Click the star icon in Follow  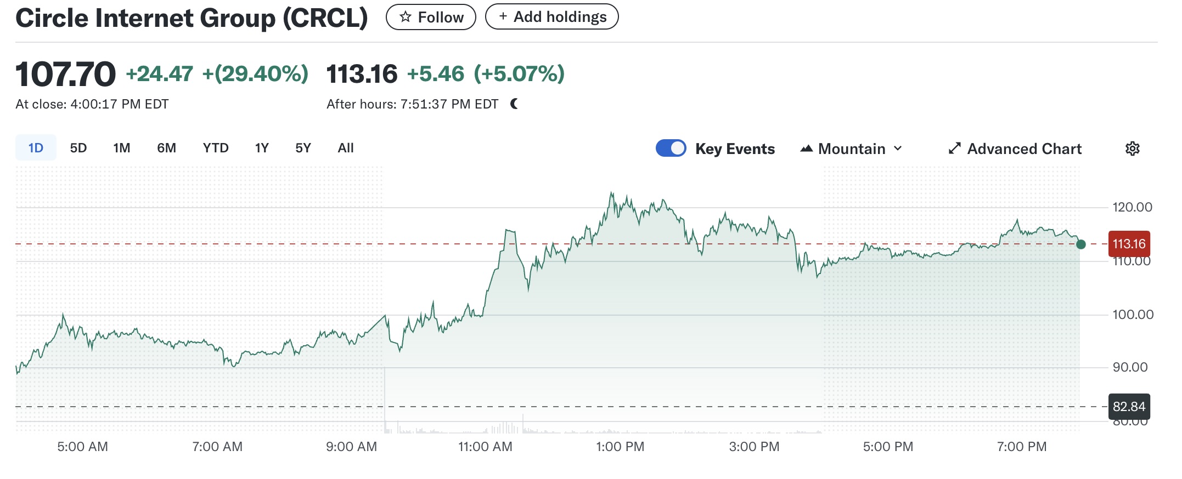tap(406, 17)
